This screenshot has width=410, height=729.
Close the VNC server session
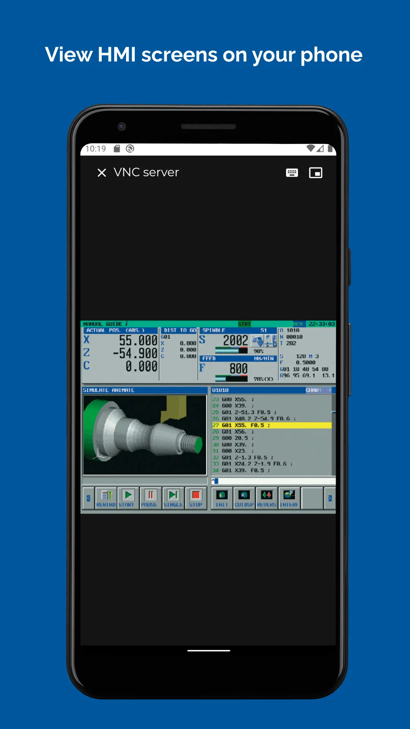click(x=101, y=173)
